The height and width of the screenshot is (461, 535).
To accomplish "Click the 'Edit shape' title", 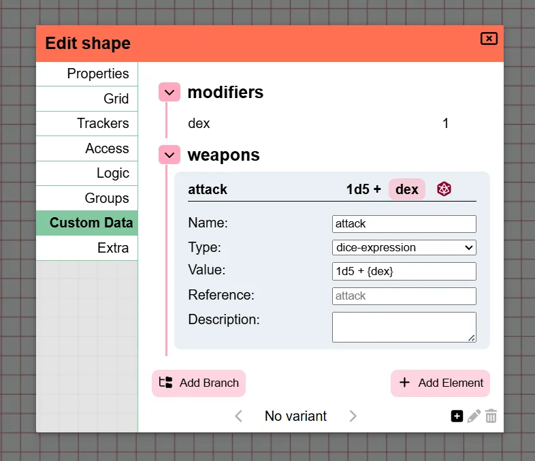I will click(x=88, y=44).
